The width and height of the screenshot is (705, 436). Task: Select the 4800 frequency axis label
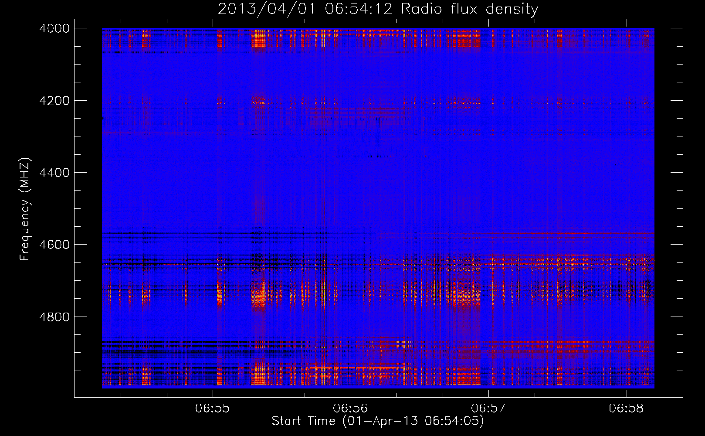click(x=54, y=317)
